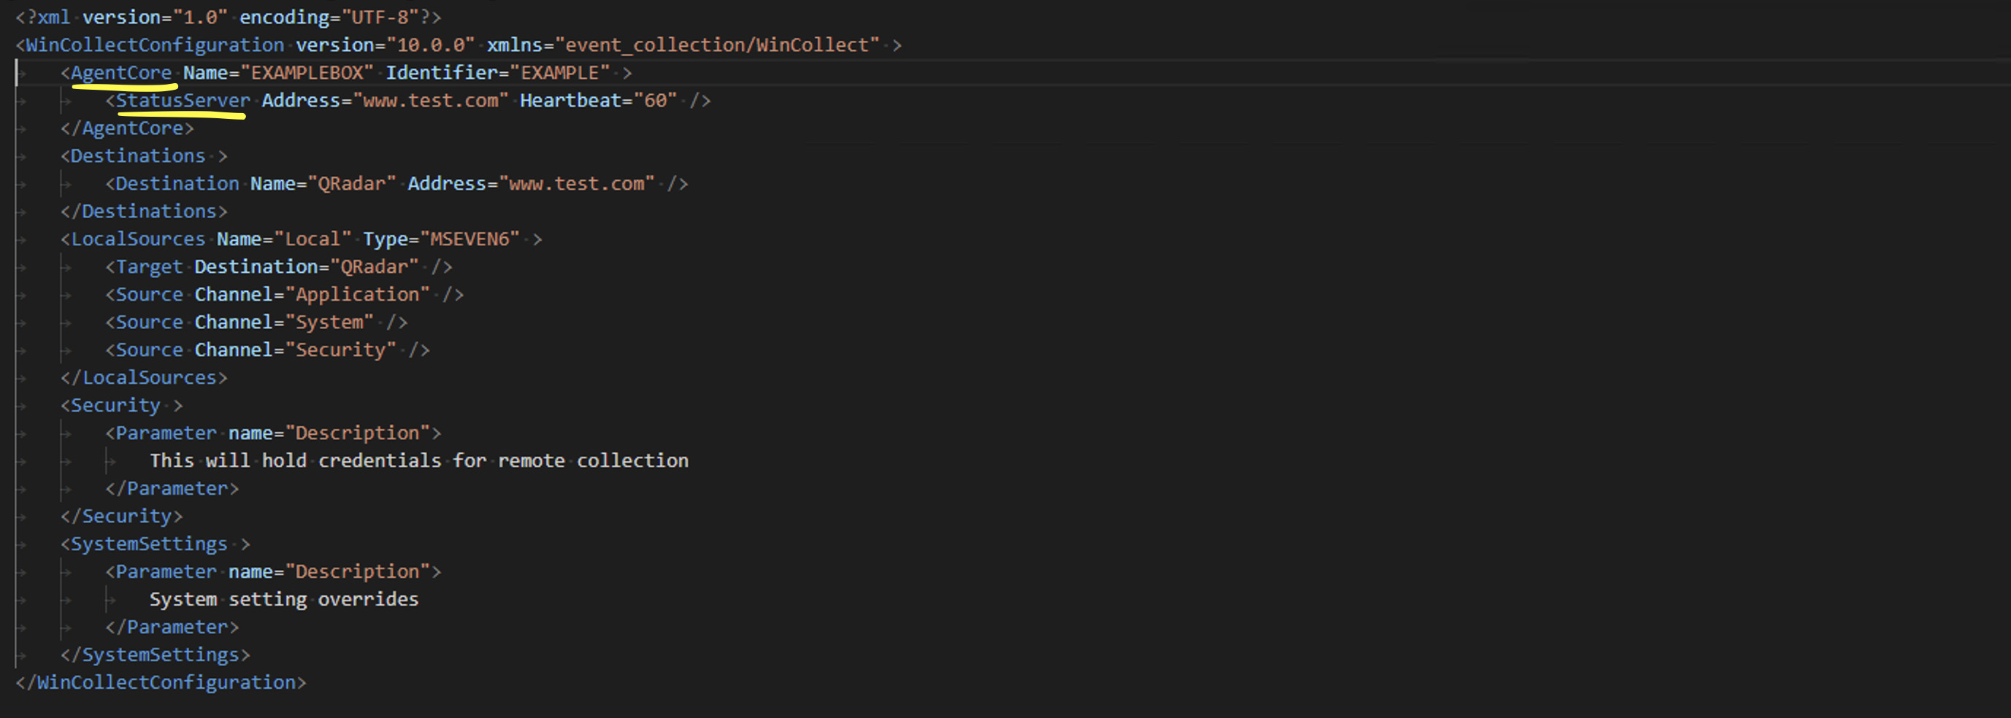This screenshot has height=718, width=2011.
Task: Place cursor on the "EXAMPLEBOX" Name value
Action: [307, 72]
